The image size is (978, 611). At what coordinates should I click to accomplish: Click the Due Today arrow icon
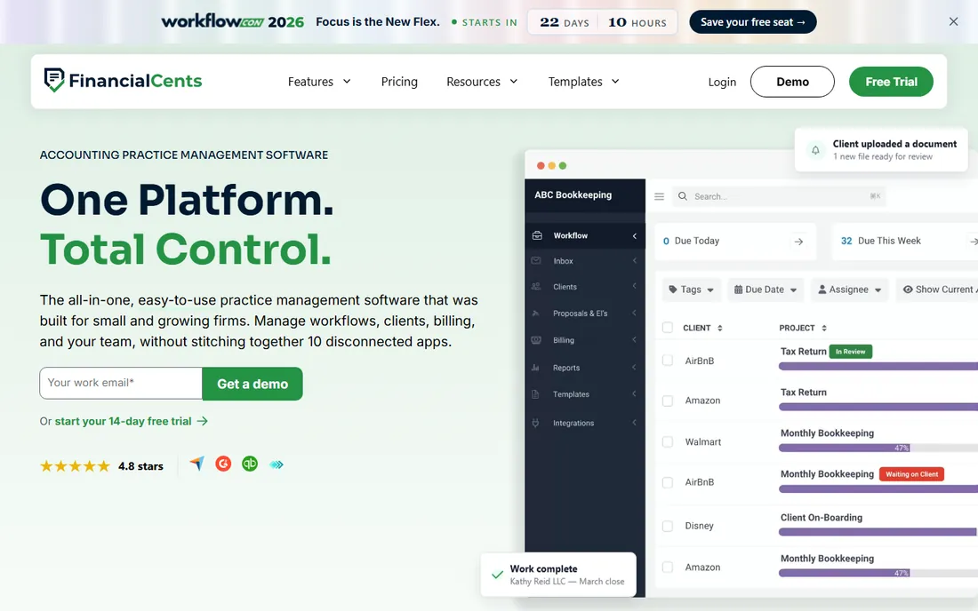coord(798,242)
